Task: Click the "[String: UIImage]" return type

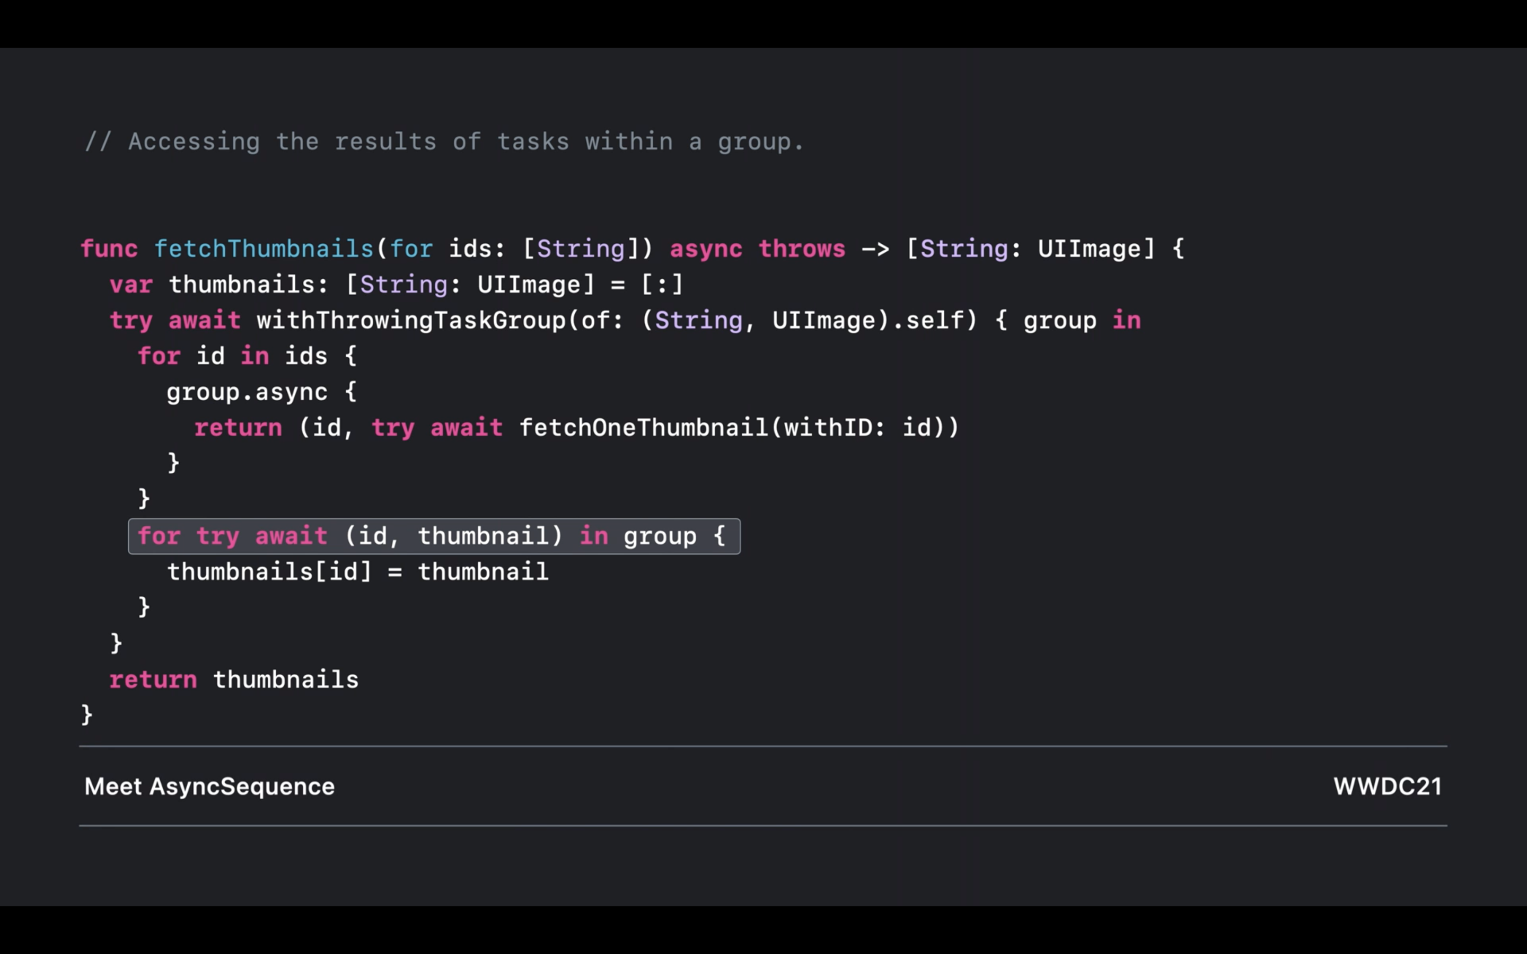Action: (1030, 249)
